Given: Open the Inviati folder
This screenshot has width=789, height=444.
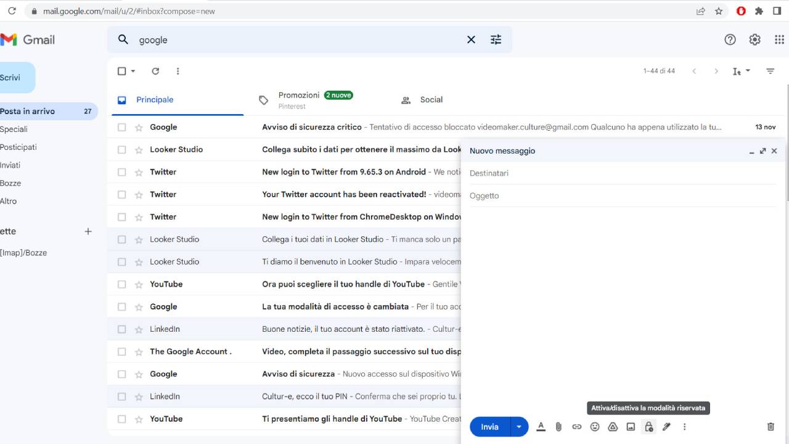Looking at the screenshot, I should 10,165.
